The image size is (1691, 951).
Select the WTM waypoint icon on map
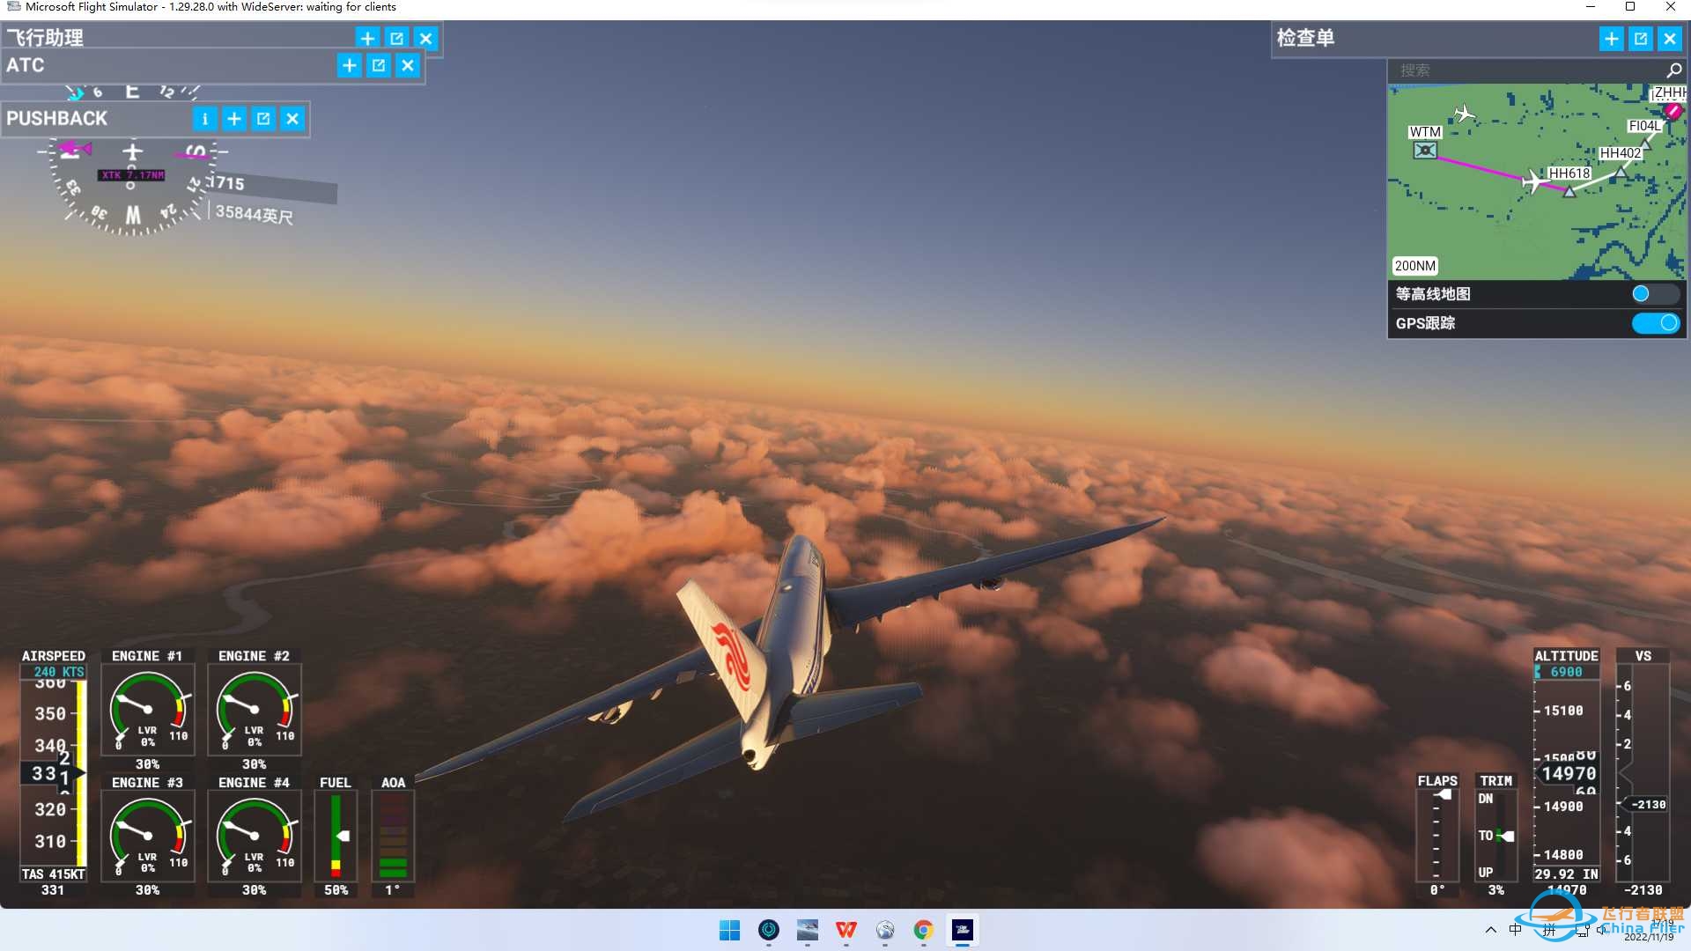[1424, 151]
